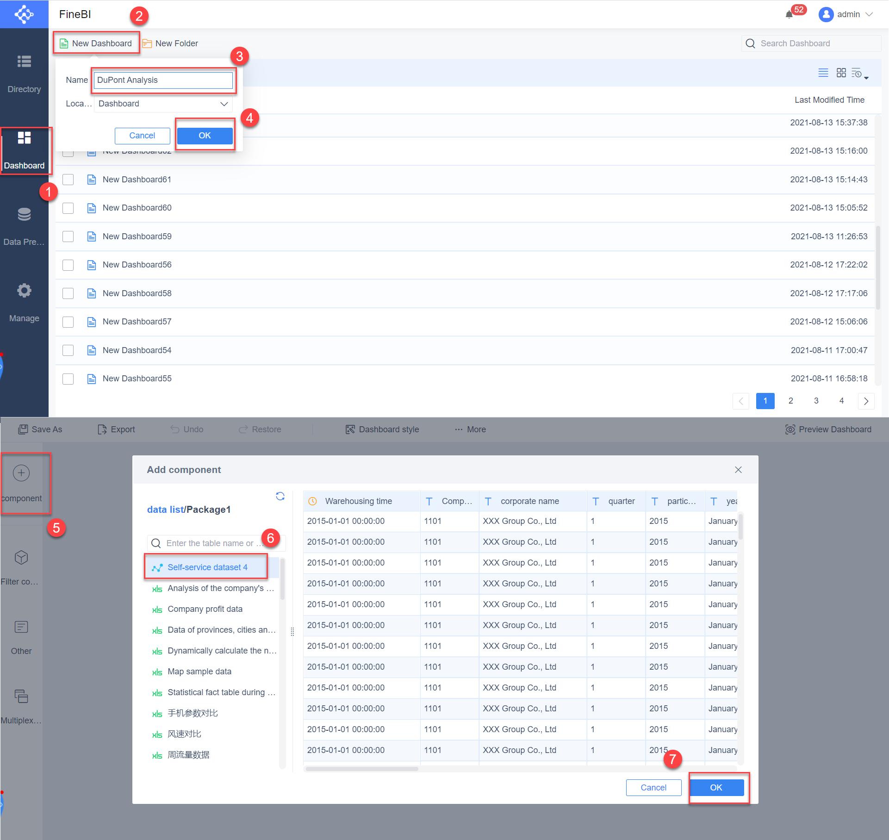Check the checkbox beside New Dashboard61
The image size is (889, 840).
click(x=68, y=179)
